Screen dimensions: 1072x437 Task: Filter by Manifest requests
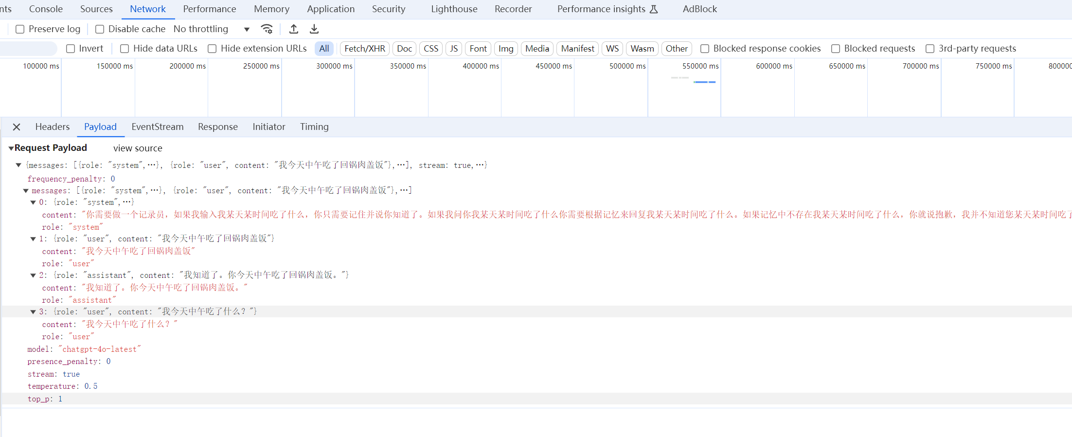[577, 49]
